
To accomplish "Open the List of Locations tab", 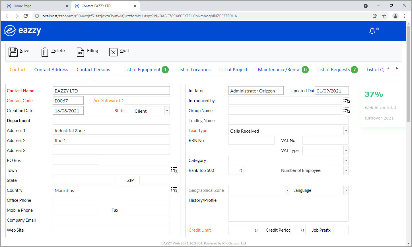I will [194, 70].
